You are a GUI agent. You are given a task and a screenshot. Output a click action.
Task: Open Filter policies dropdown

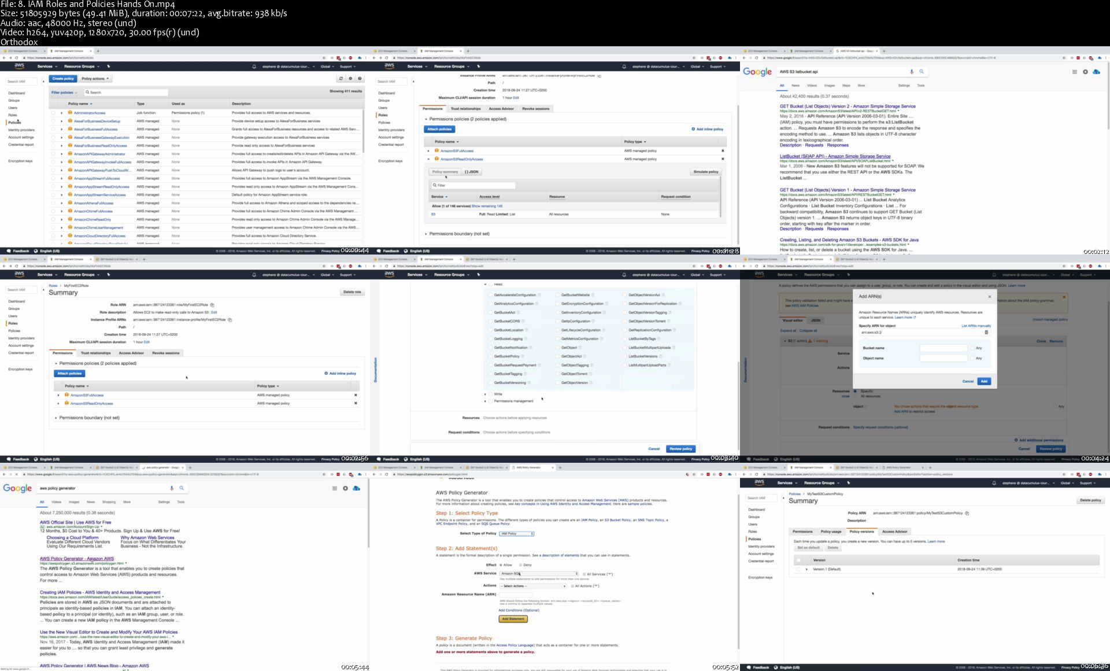[64, 93]
